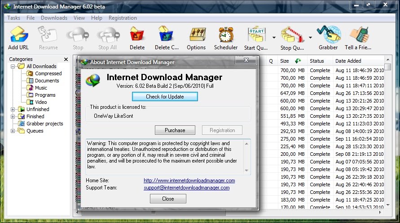Click the Q column header

tap(271, 61)
